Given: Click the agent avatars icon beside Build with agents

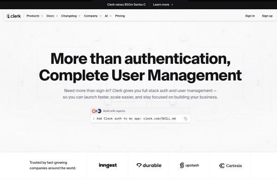Looking at the screenshot, I should [96, 111].
